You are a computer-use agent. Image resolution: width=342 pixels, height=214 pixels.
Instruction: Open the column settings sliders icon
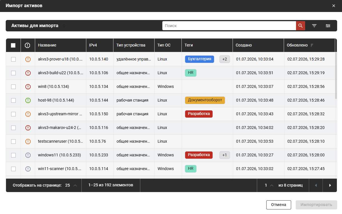pyautogui.click(x=328, y=26)
